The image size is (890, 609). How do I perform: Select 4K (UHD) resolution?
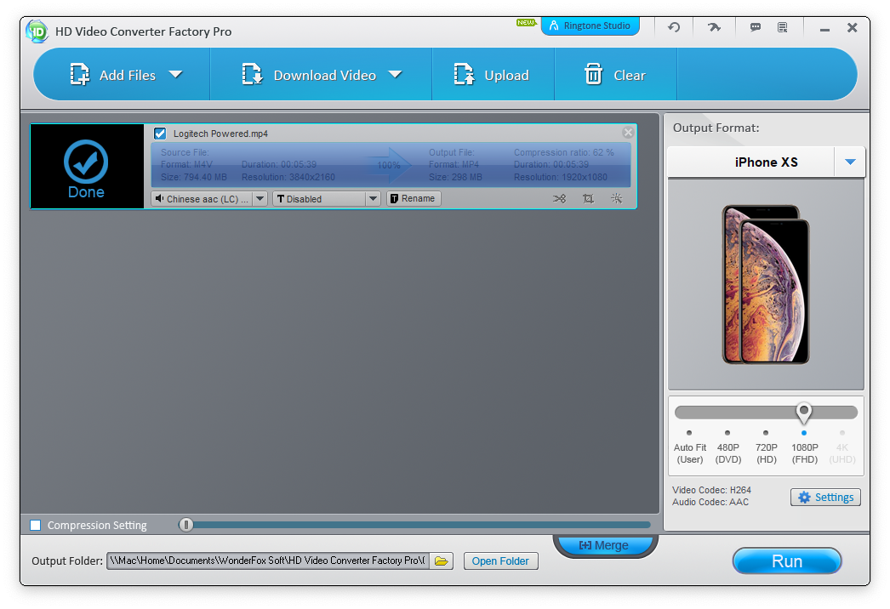tap(842, 447)
